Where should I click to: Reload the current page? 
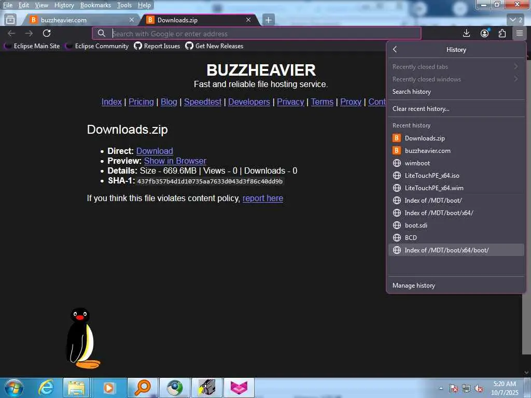[x=47, y=33]
